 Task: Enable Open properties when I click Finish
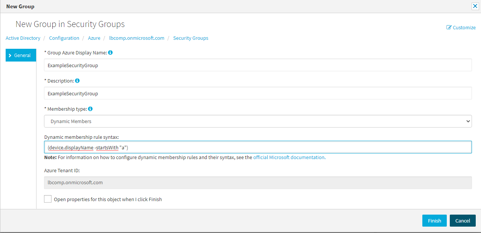point(48,199)
